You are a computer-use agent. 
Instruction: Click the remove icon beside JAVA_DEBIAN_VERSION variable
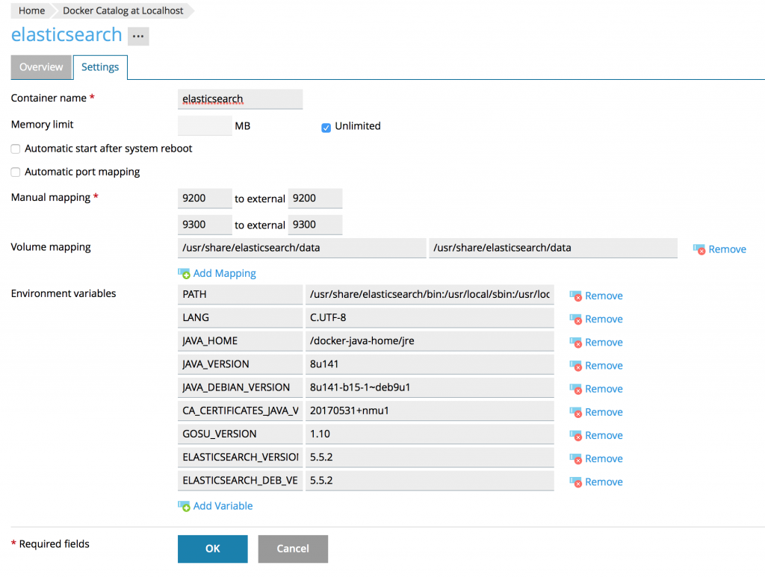(576, 389)
